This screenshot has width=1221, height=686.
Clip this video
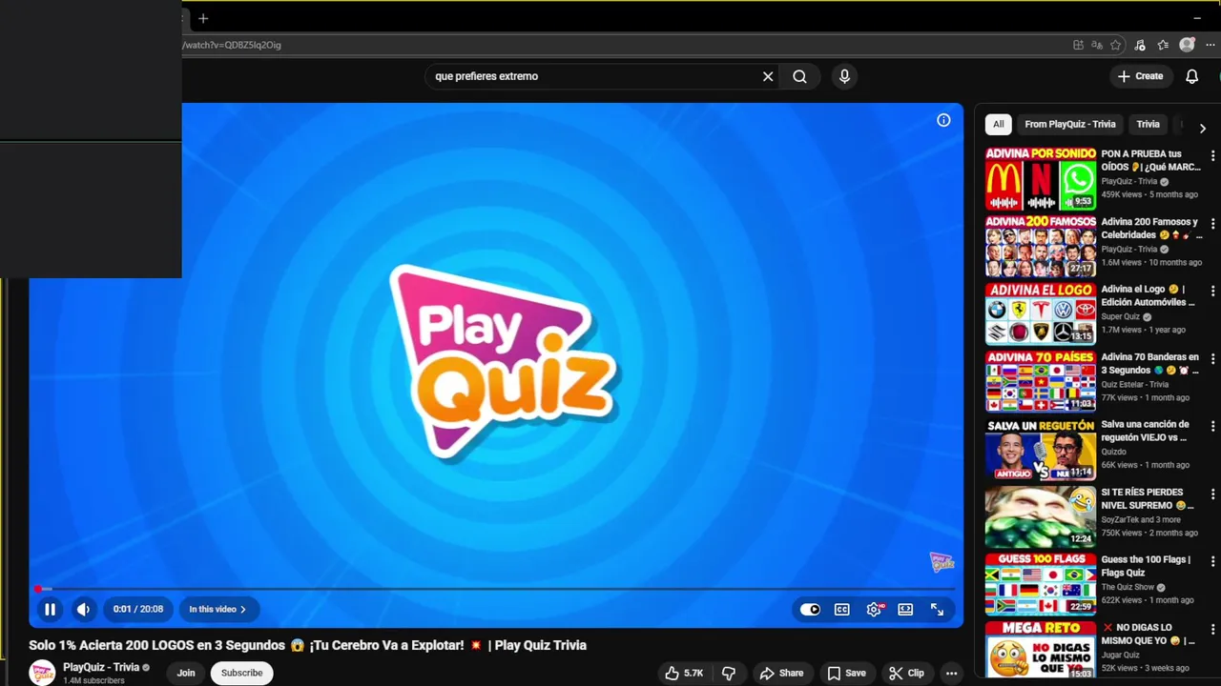[906, 673]
